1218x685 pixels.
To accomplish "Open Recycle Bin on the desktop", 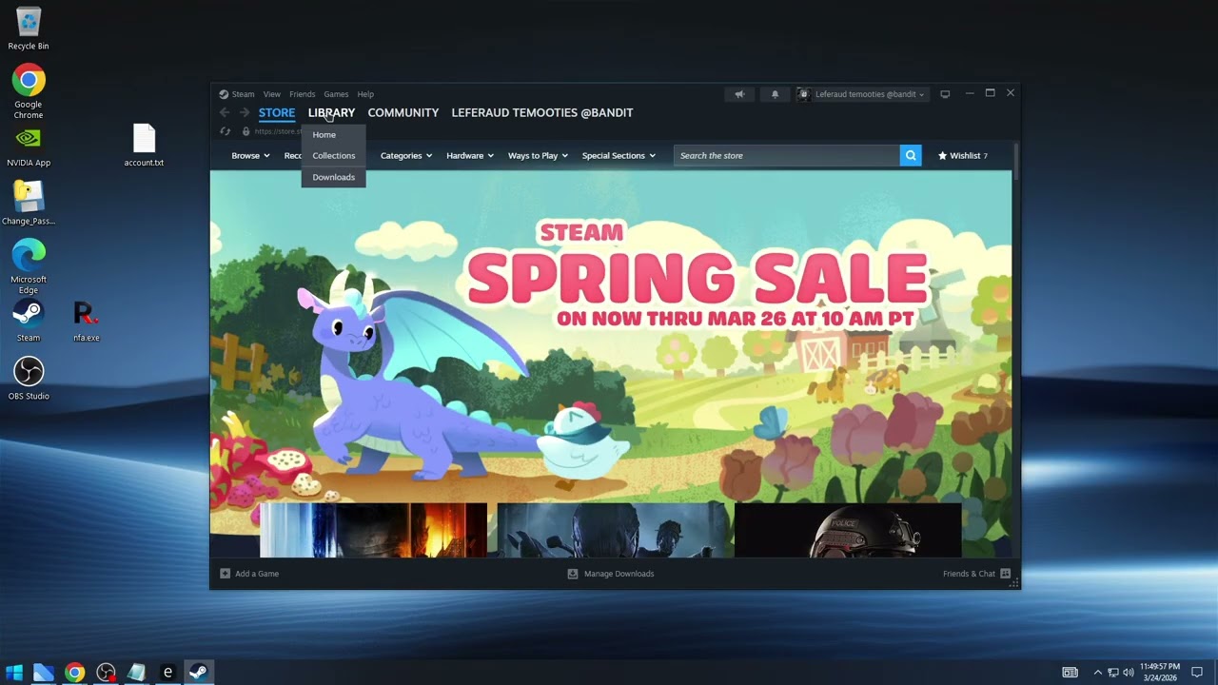I will tap(29, 29).
